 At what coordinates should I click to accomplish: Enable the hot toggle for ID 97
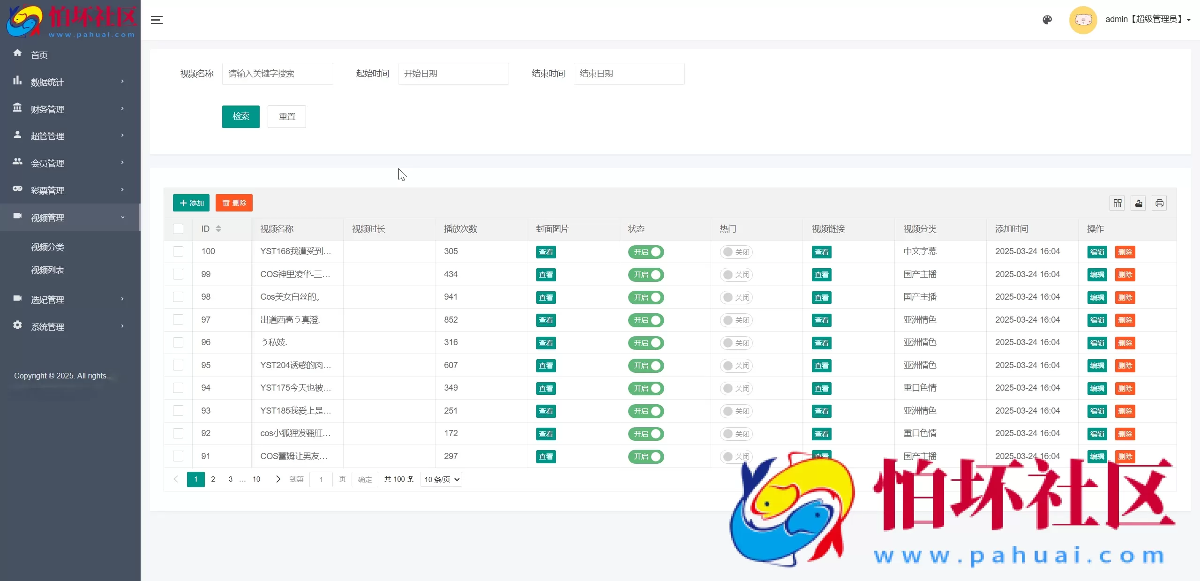point(736,320)
